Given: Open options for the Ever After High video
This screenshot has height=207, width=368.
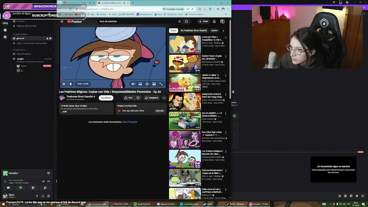Looking at the screenshot, I should tap(226, 133).
